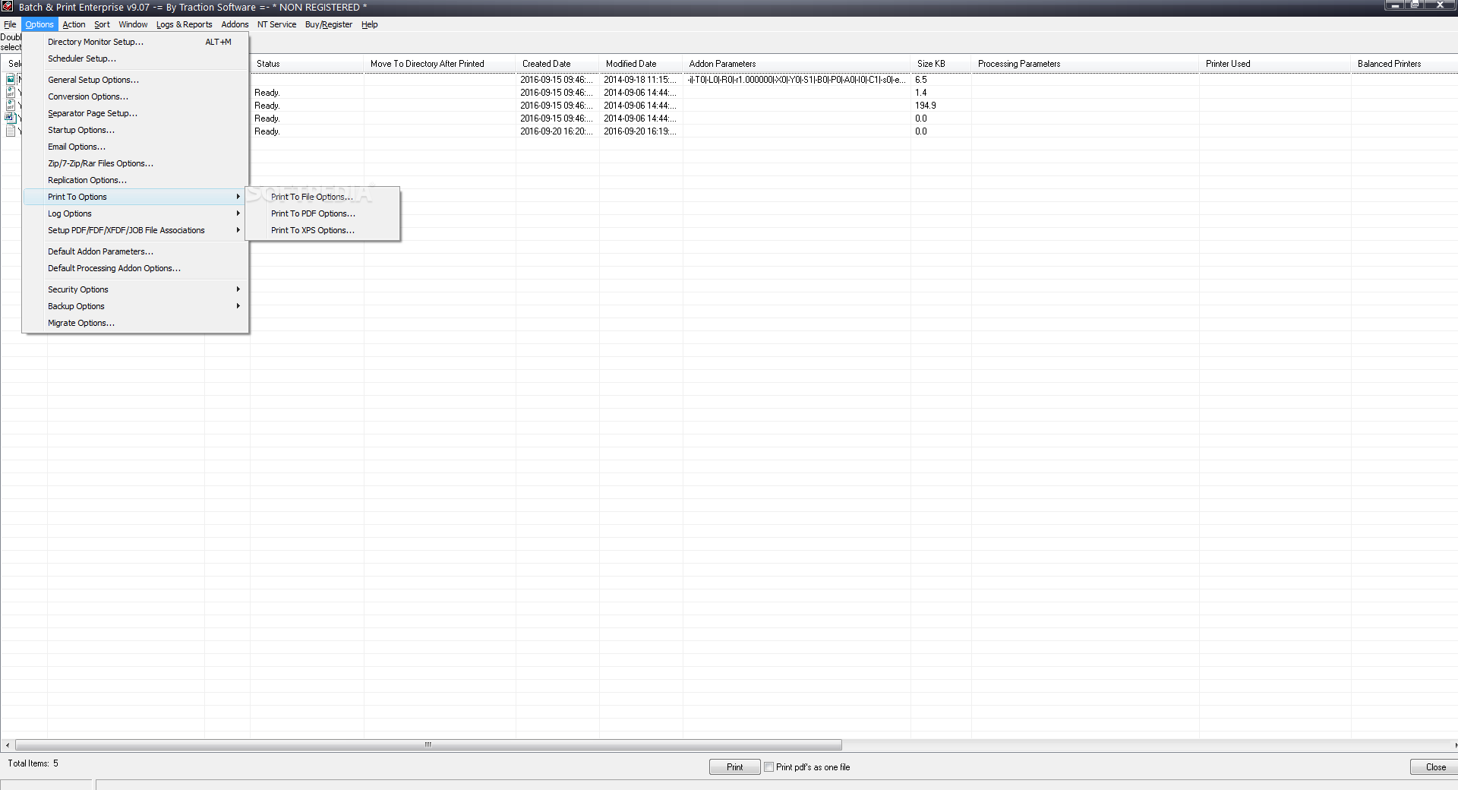Image resolution: width=1458 pixels, height=790 pixels.
Task: Click the '2016-09-20 16:19' modified date cell
Action: coord(641,131)
